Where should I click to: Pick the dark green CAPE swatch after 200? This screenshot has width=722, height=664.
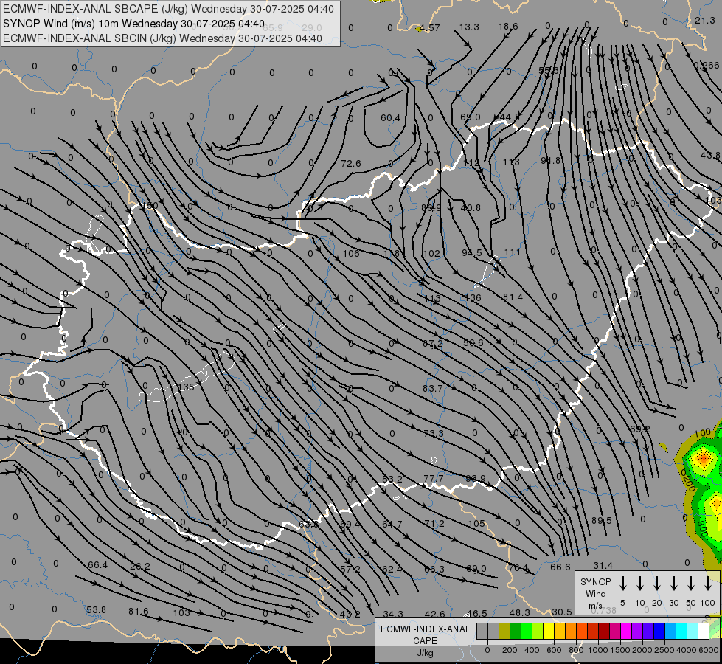(x=516, y=632)
